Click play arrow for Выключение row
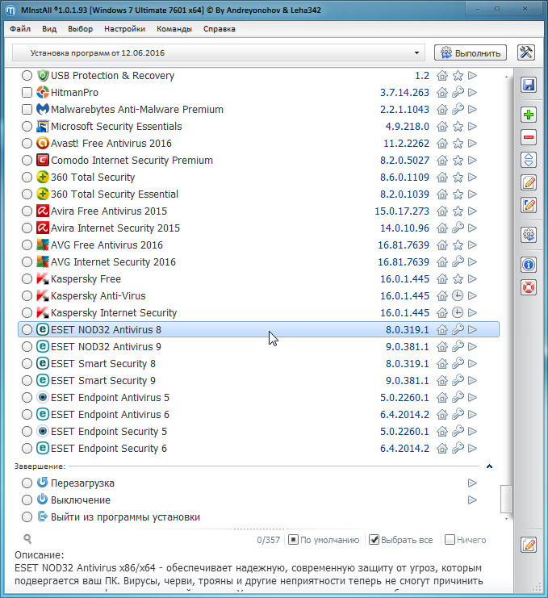 pos(472,500)
